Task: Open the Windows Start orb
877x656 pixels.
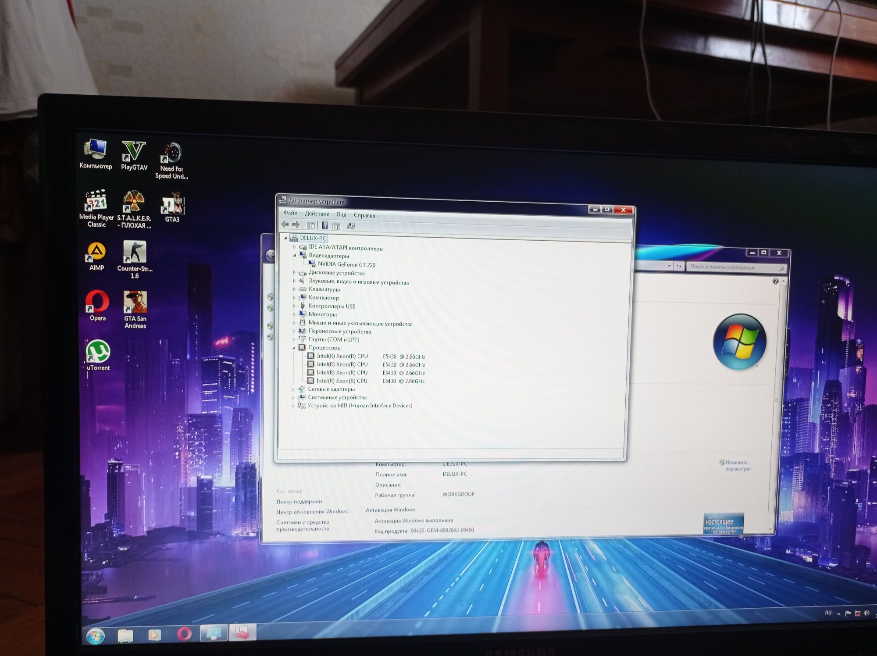Action: (95, 636)
